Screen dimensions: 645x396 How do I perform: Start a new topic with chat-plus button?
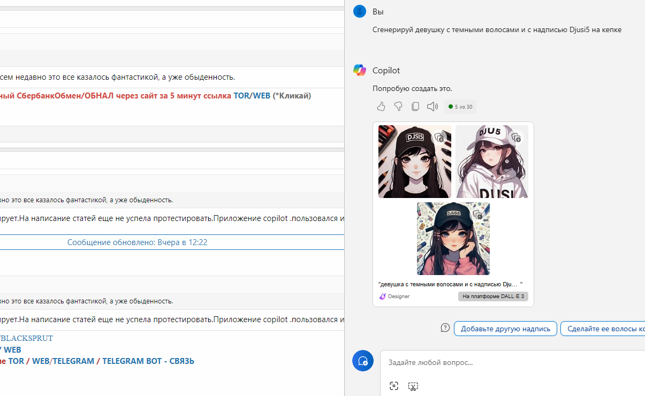click(362, 361)
